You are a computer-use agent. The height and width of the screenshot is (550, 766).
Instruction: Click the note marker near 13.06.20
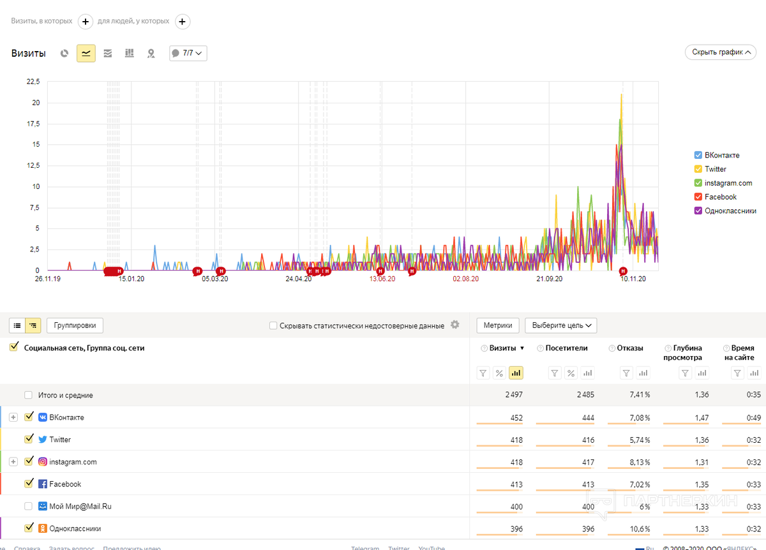tap(380, 271)
